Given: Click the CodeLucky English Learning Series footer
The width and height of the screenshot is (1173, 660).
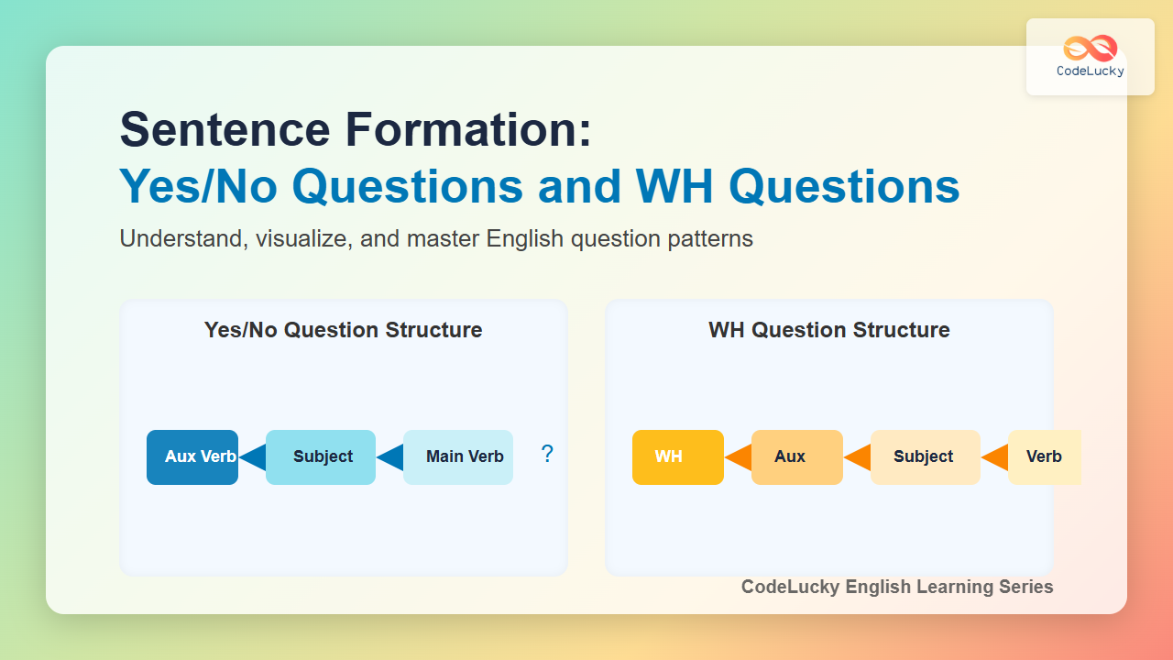Looking at the screenshot, I should click(897, 587).
